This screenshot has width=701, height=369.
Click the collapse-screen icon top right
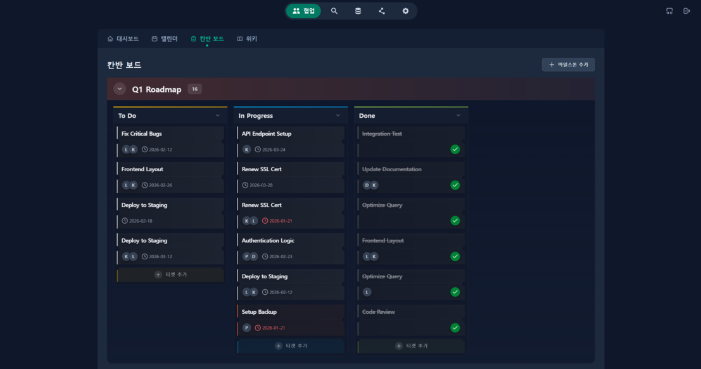pyautogui.click(x=669, y=10)
